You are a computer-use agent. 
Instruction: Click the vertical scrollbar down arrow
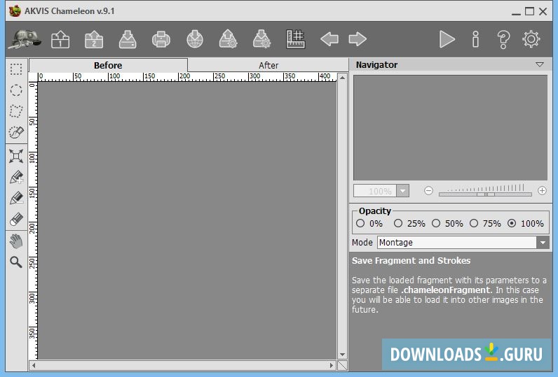342,355
